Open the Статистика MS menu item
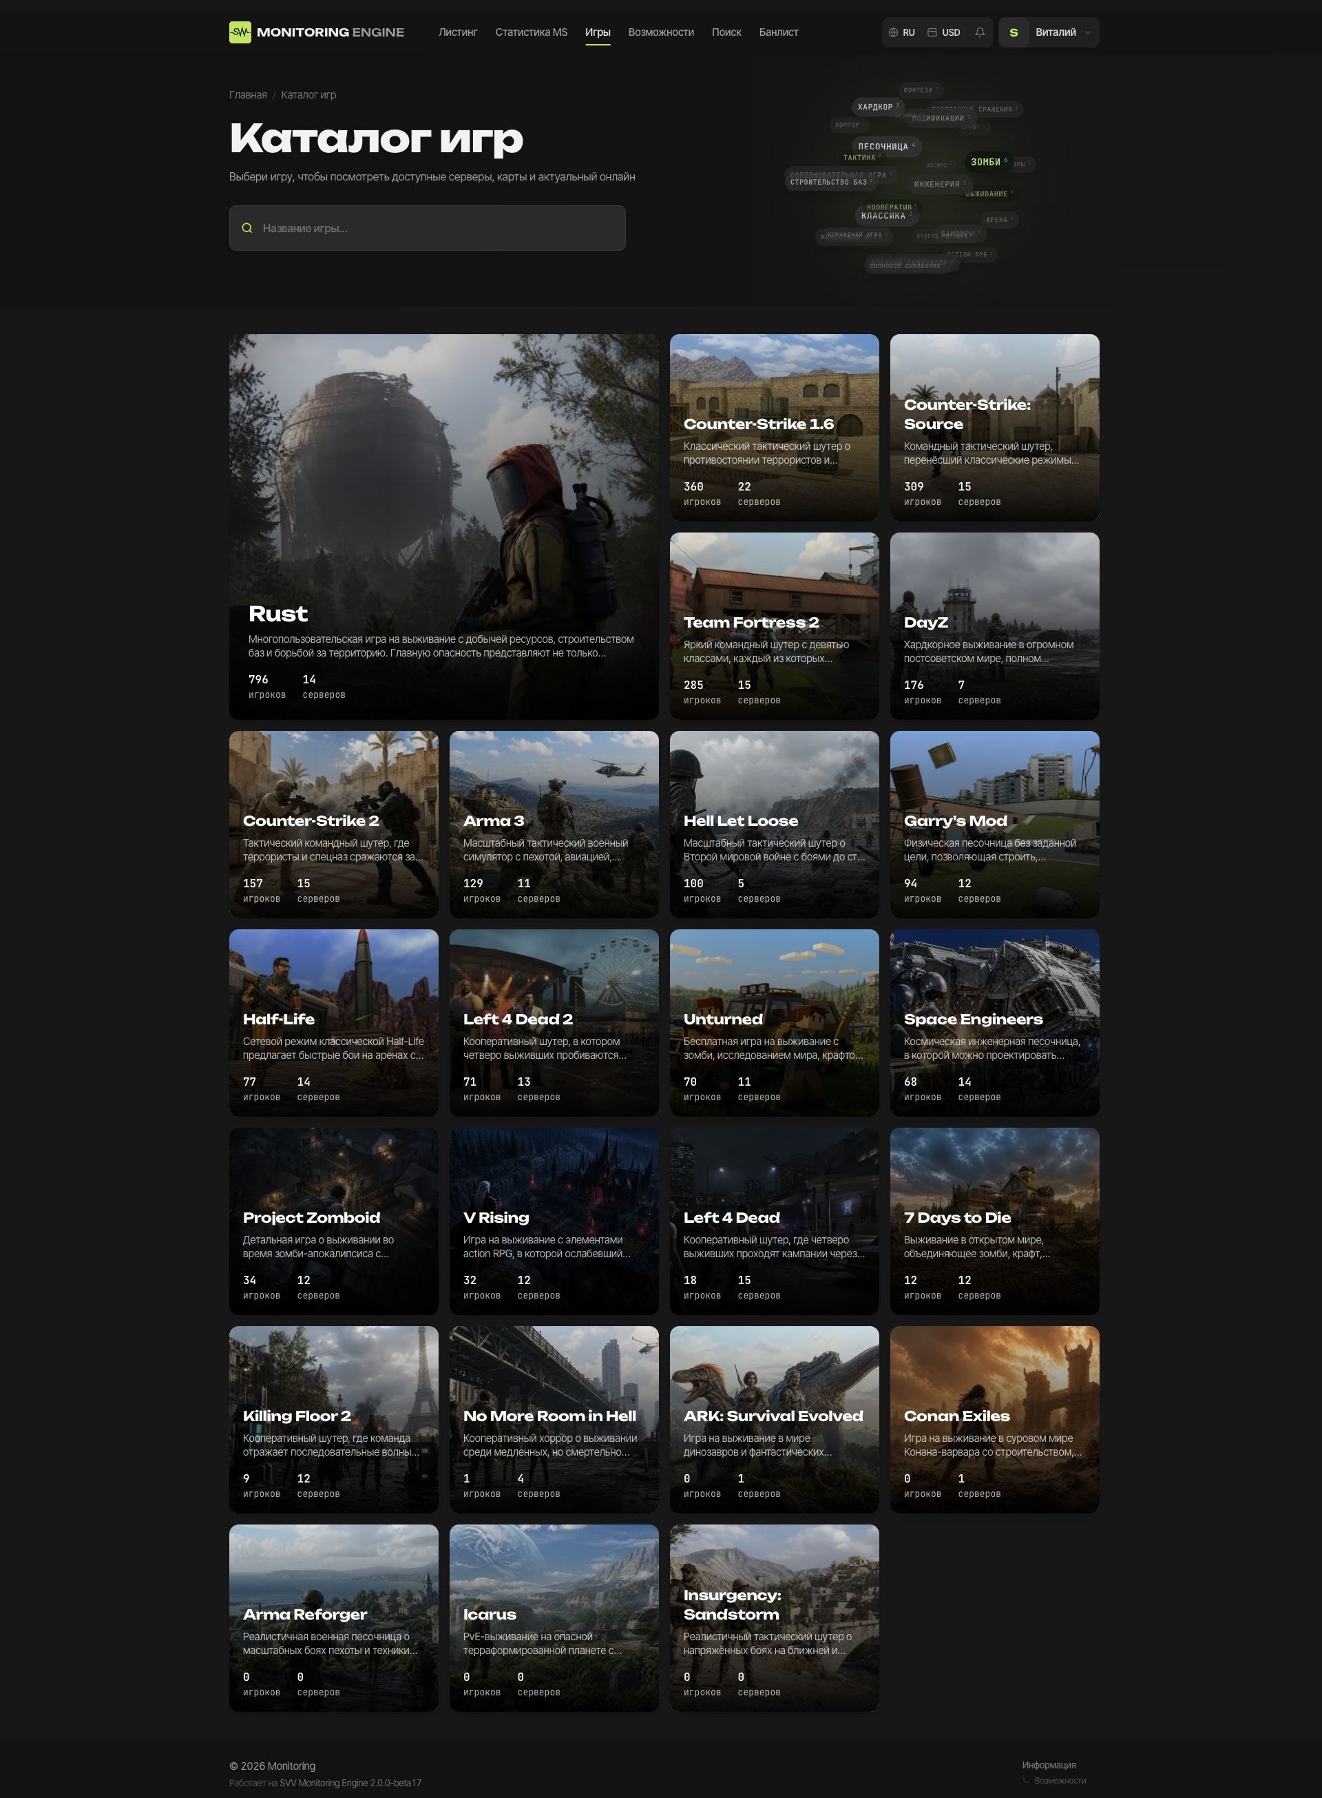1322x1798 pixels. (x=532, y=32)
